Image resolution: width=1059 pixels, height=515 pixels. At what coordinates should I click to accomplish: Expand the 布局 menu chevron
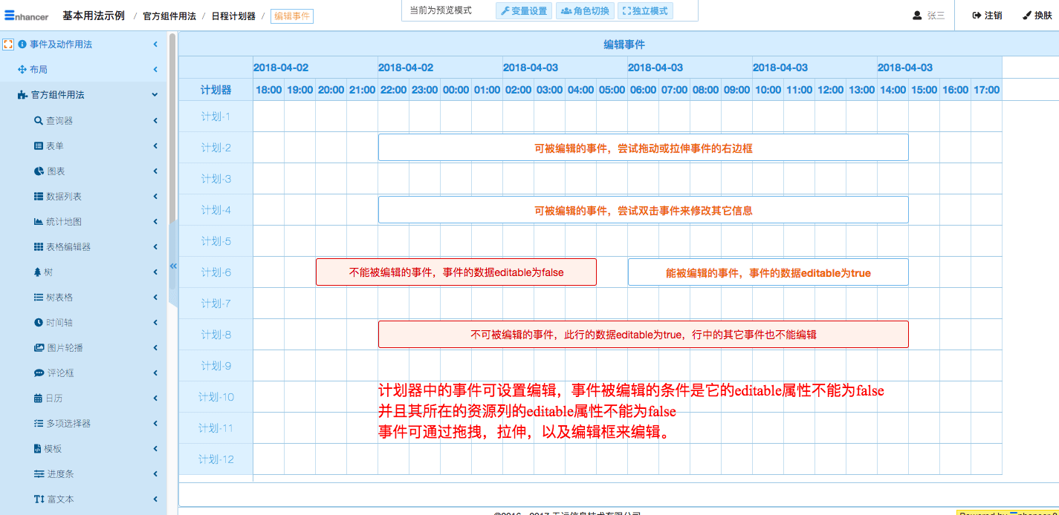[x=155, y=70]
